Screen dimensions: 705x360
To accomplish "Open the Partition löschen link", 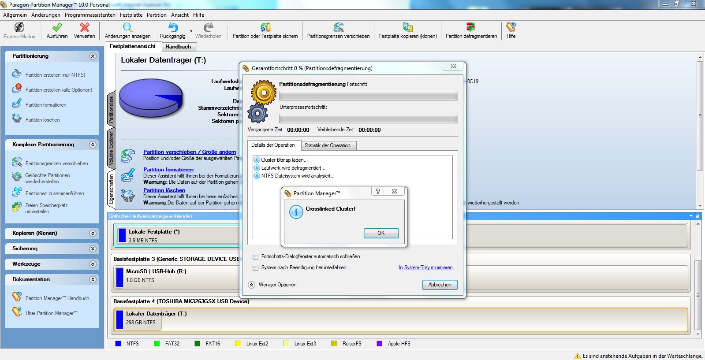I will (164, 190).
